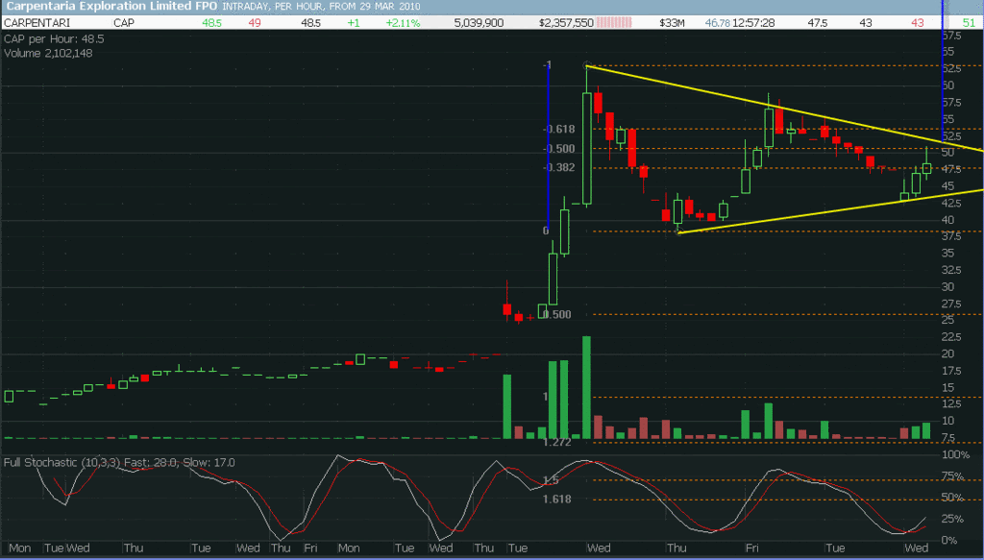984x560 pixels.
Task: Click the 27.5 price axis label
Action: tap(951, 304)
